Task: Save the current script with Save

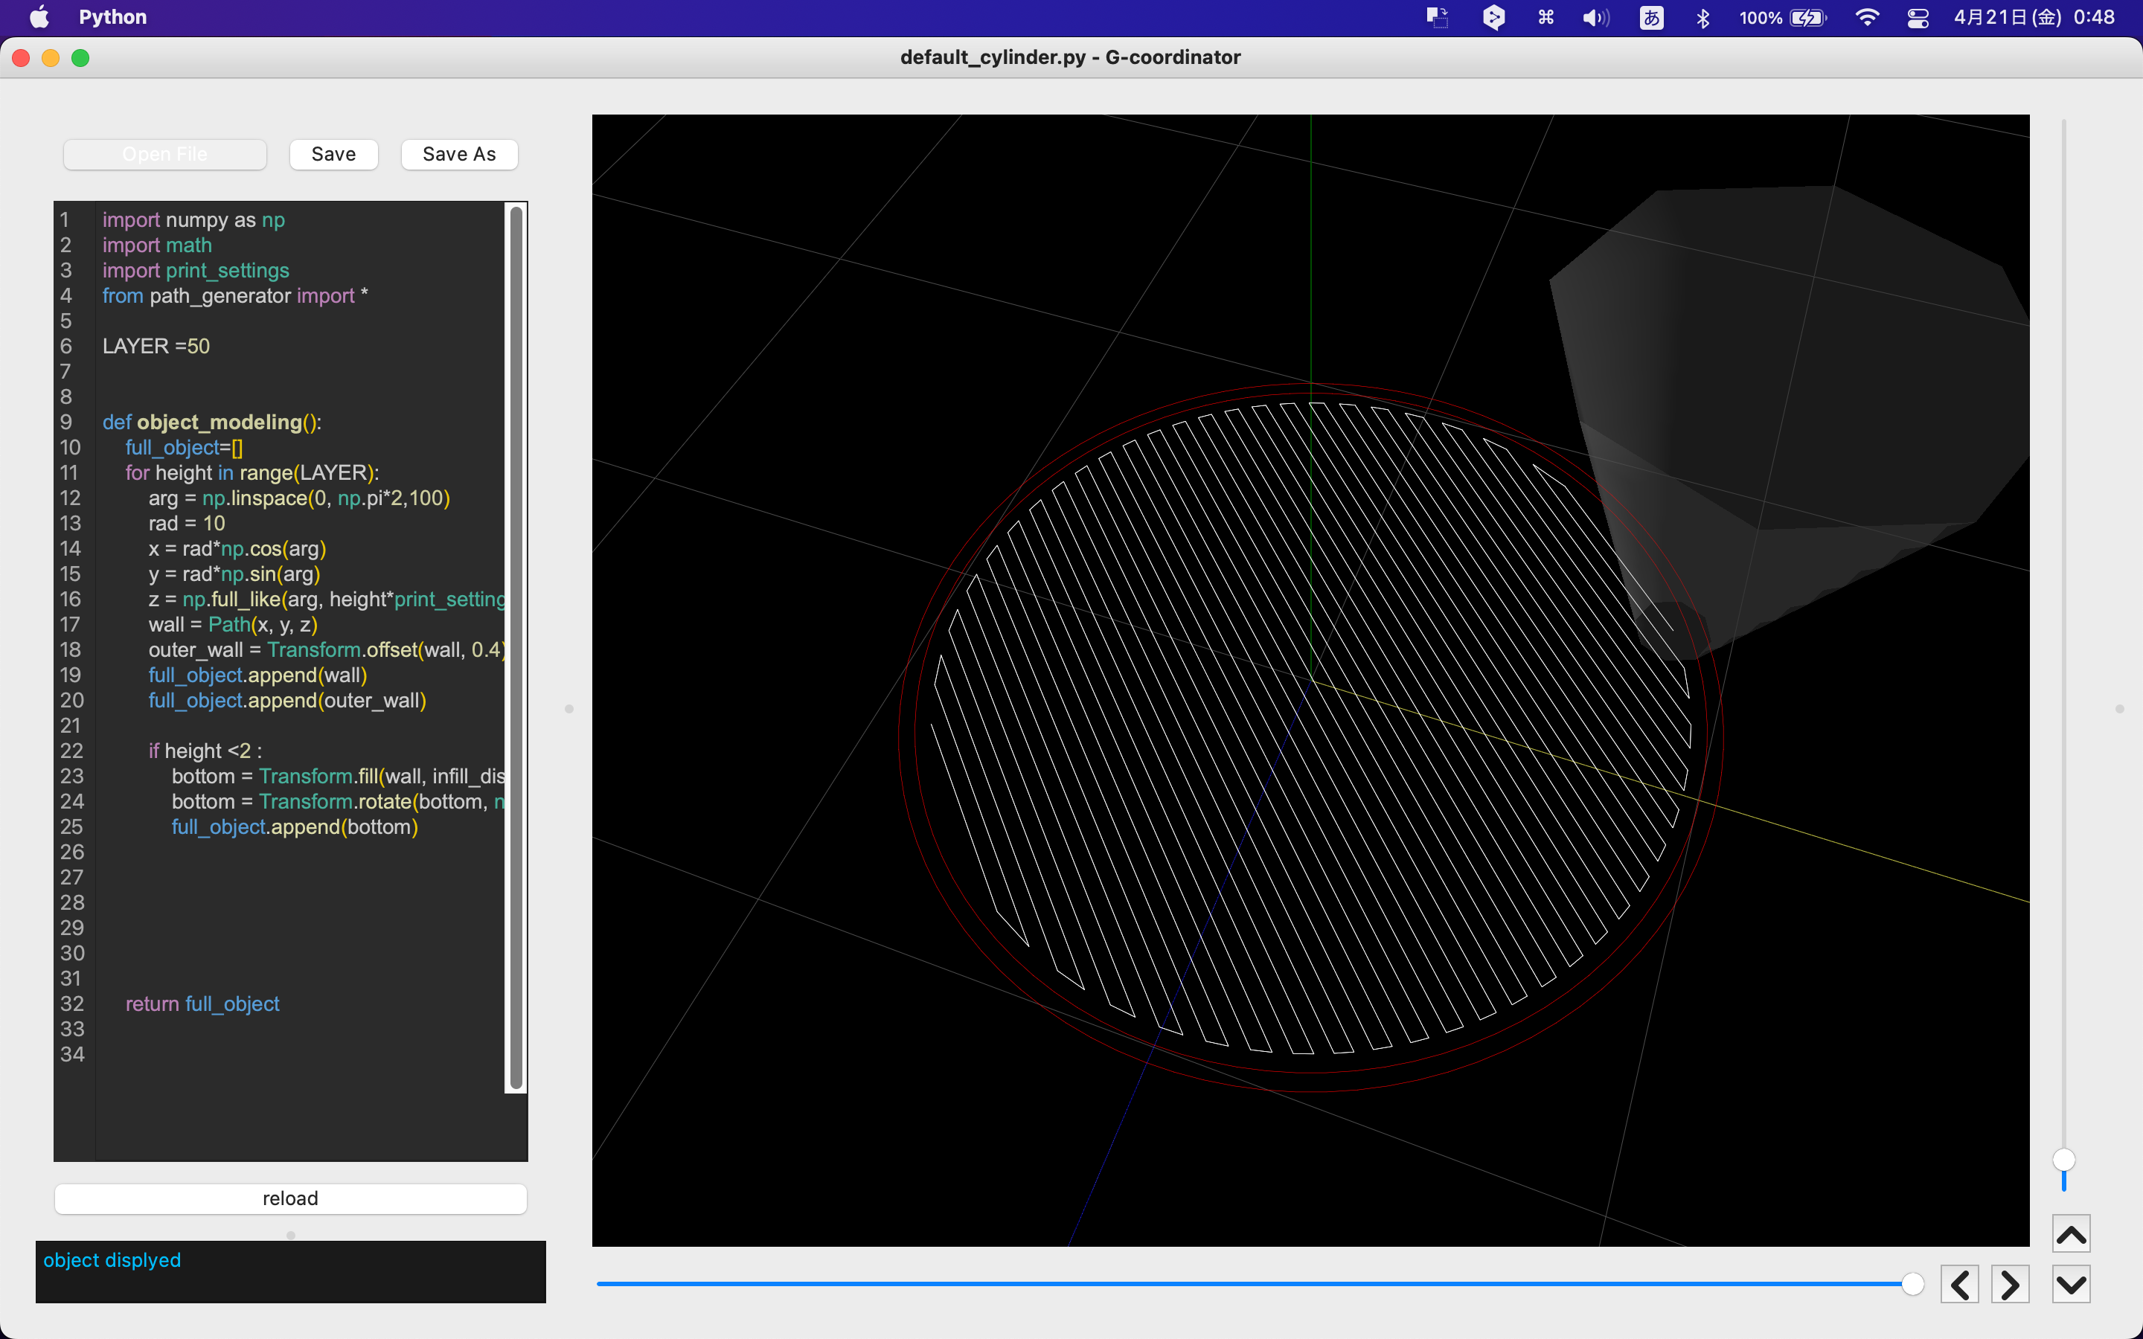Action: click(334, 153)
